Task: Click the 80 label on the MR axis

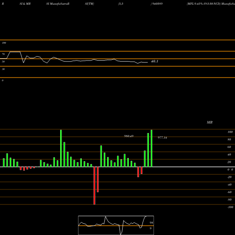Action: click(x=229, y=140)
